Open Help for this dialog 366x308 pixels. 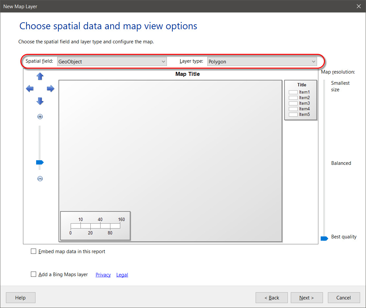point(20,298)
